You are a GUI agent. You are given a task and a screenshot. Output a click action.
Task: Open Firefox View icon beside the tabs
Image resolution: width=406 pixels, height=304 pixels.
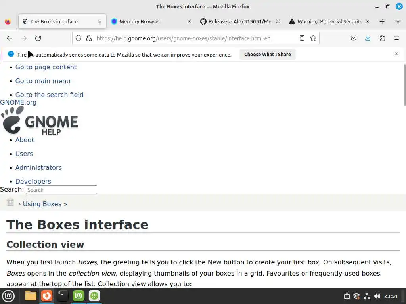(x=8, y=21)
